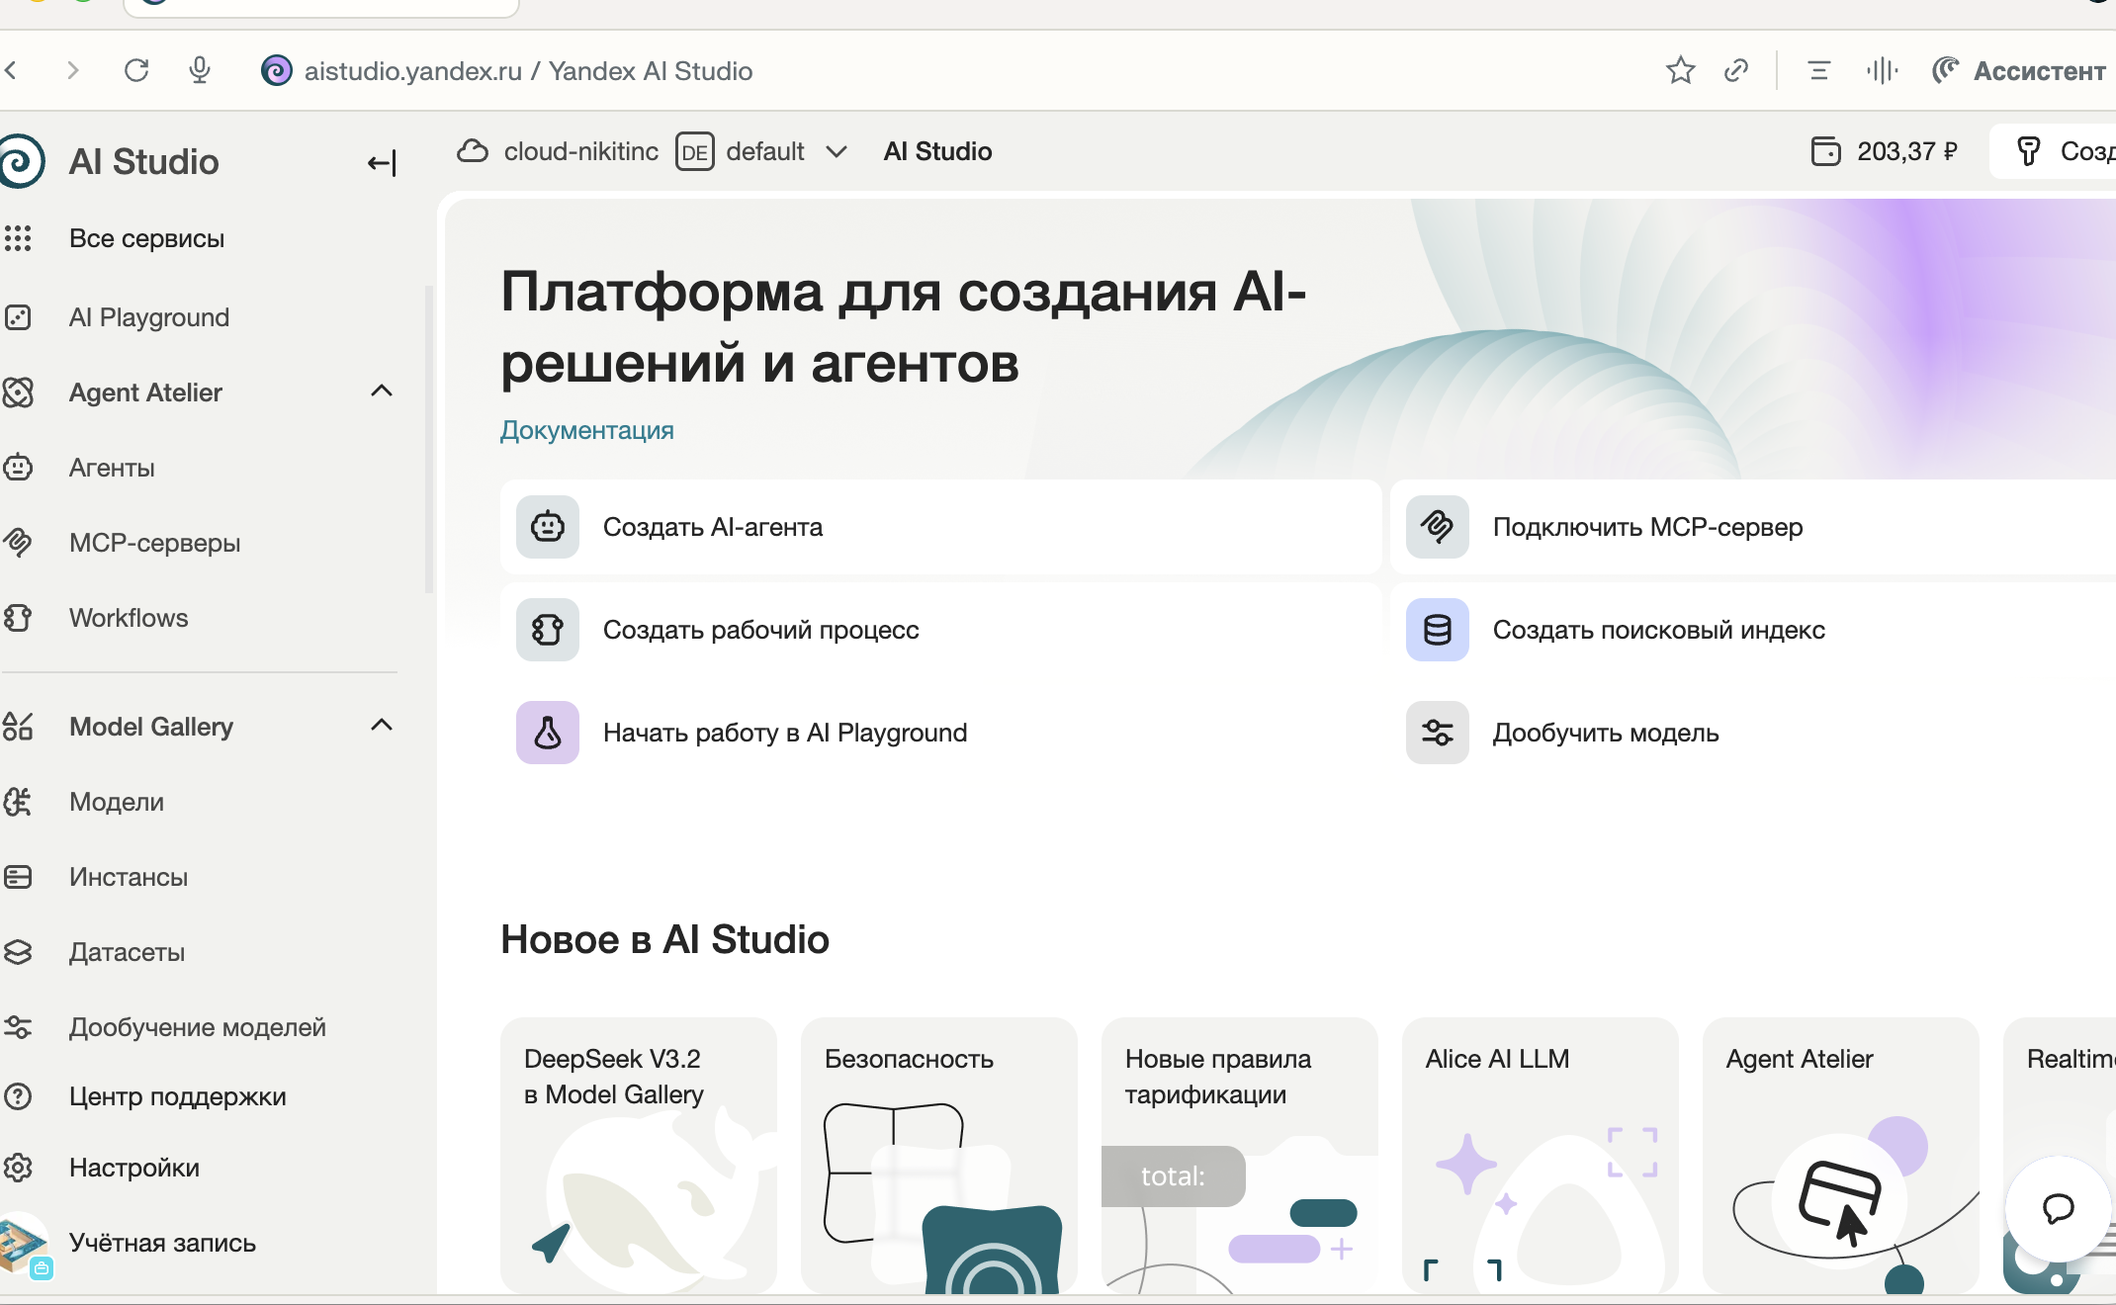Click Подключить MCP-сервер
2116x1305 pixels.
point(1753,527)
